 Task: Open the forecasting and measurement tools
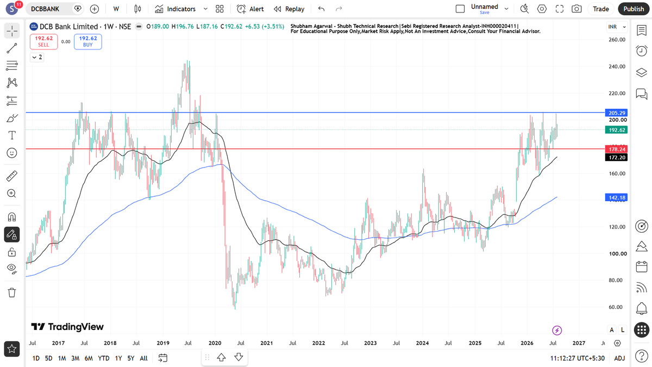click(x=11, y=100)
